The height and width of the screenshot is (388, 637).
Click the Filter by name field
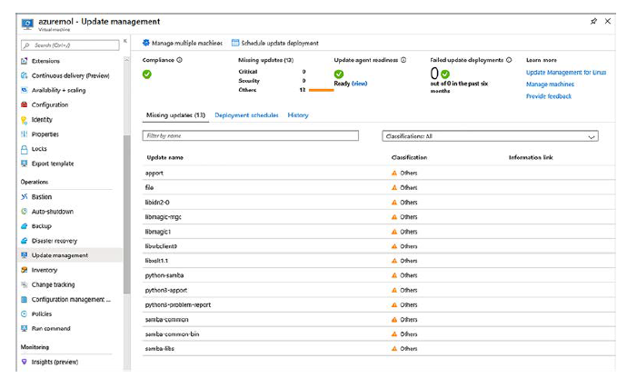(x=250, y=136)
